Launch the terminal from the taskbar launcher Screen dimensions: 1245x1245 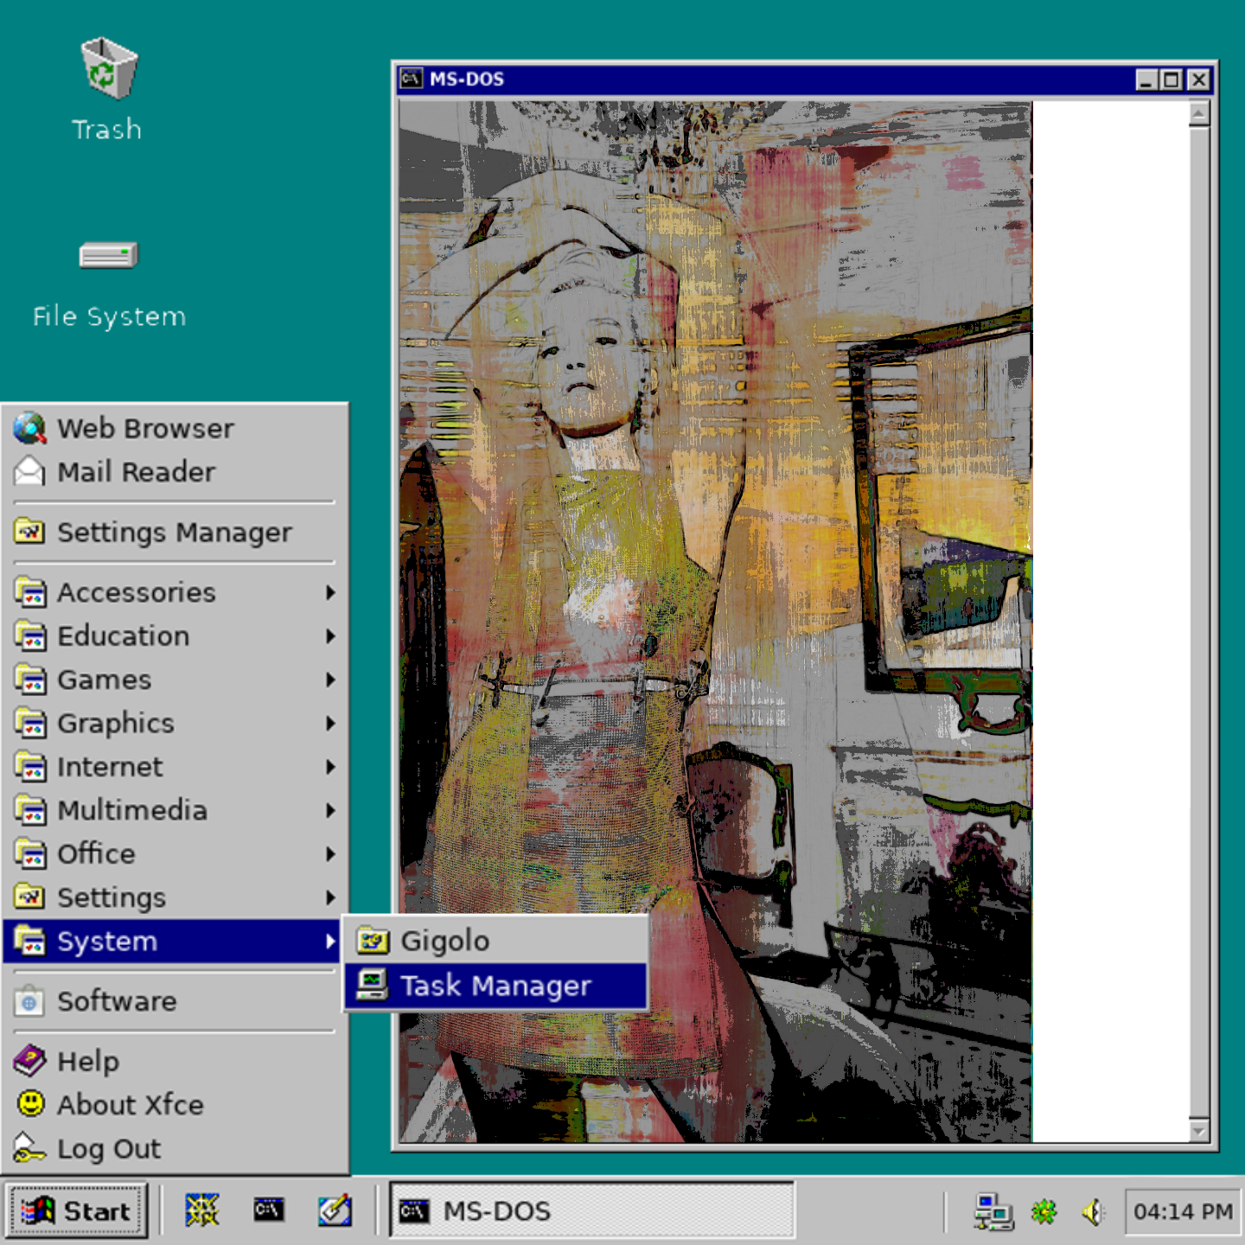click(268, 1210)
